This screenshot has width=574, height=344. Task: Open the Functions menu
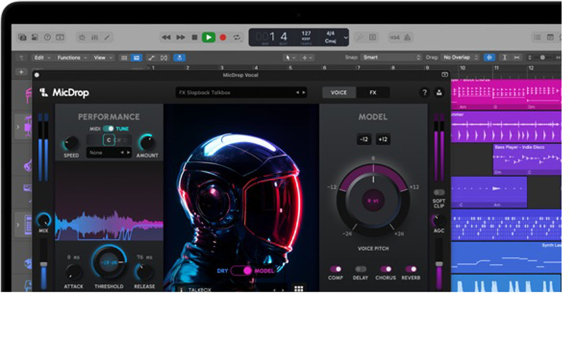(x=72, y=57)
